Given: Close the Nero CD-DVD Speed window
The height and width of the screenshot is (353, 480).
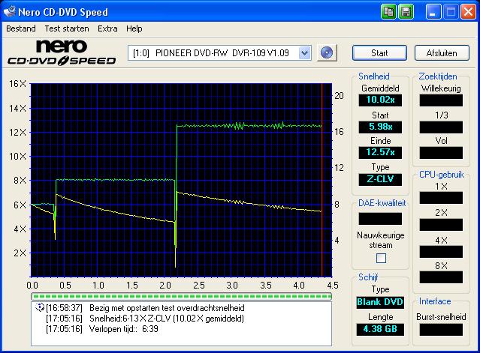Looking at the screenshot, I should click(469, 12).
